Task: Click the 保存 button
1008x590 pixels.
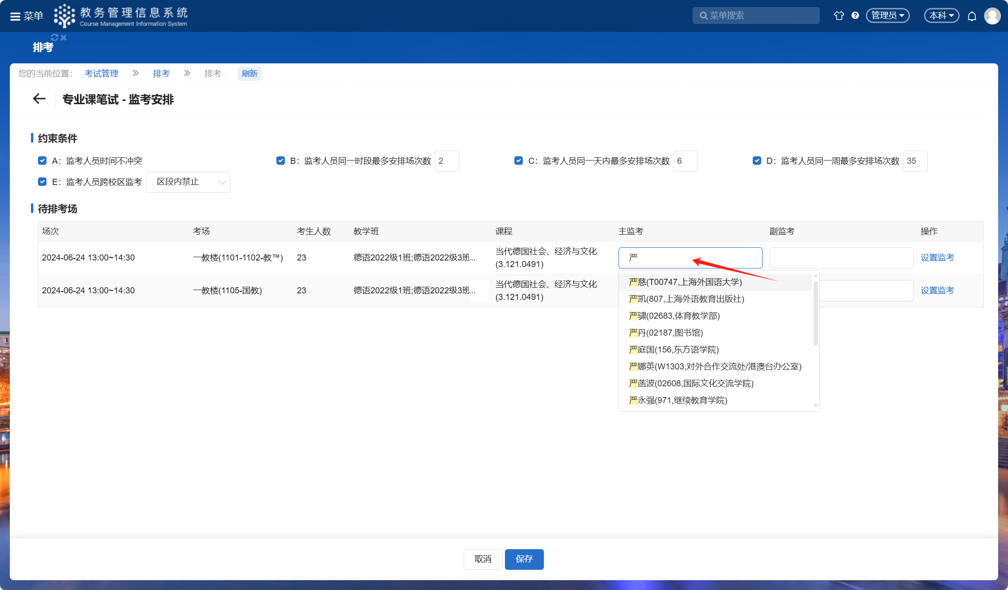Action: [524, 559]
